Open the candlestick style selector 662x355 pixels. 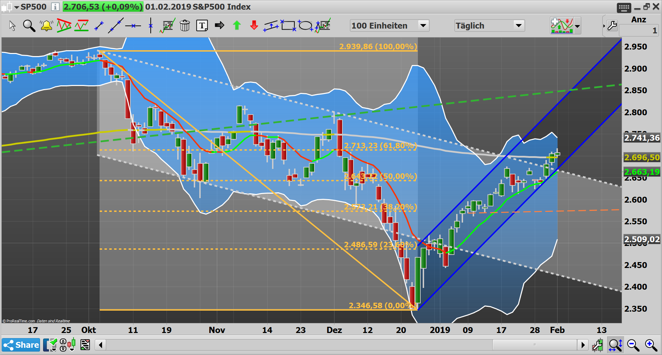click(x=72, y=345)
